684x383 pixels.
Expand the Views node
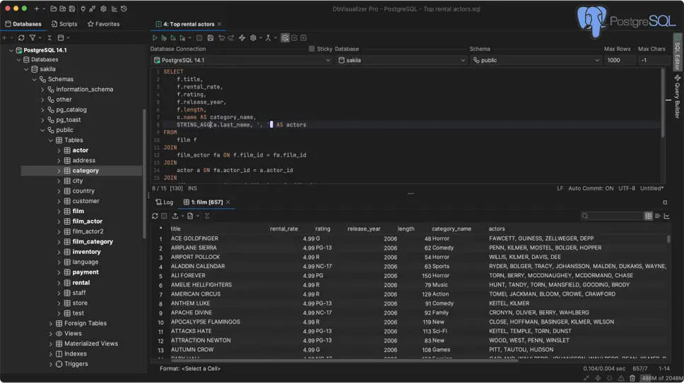(51, 334)
